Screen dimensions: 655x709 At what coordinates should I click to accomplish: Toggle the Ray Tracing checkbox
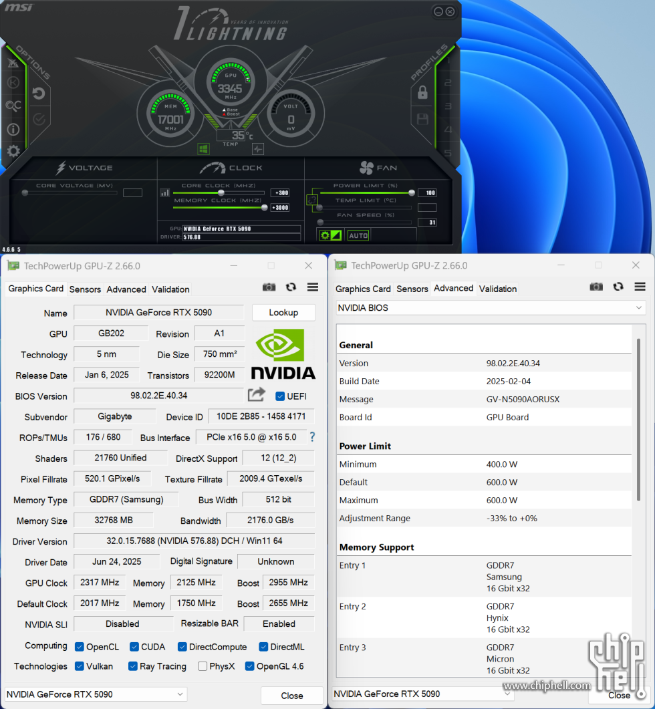(x=132, y=666)
